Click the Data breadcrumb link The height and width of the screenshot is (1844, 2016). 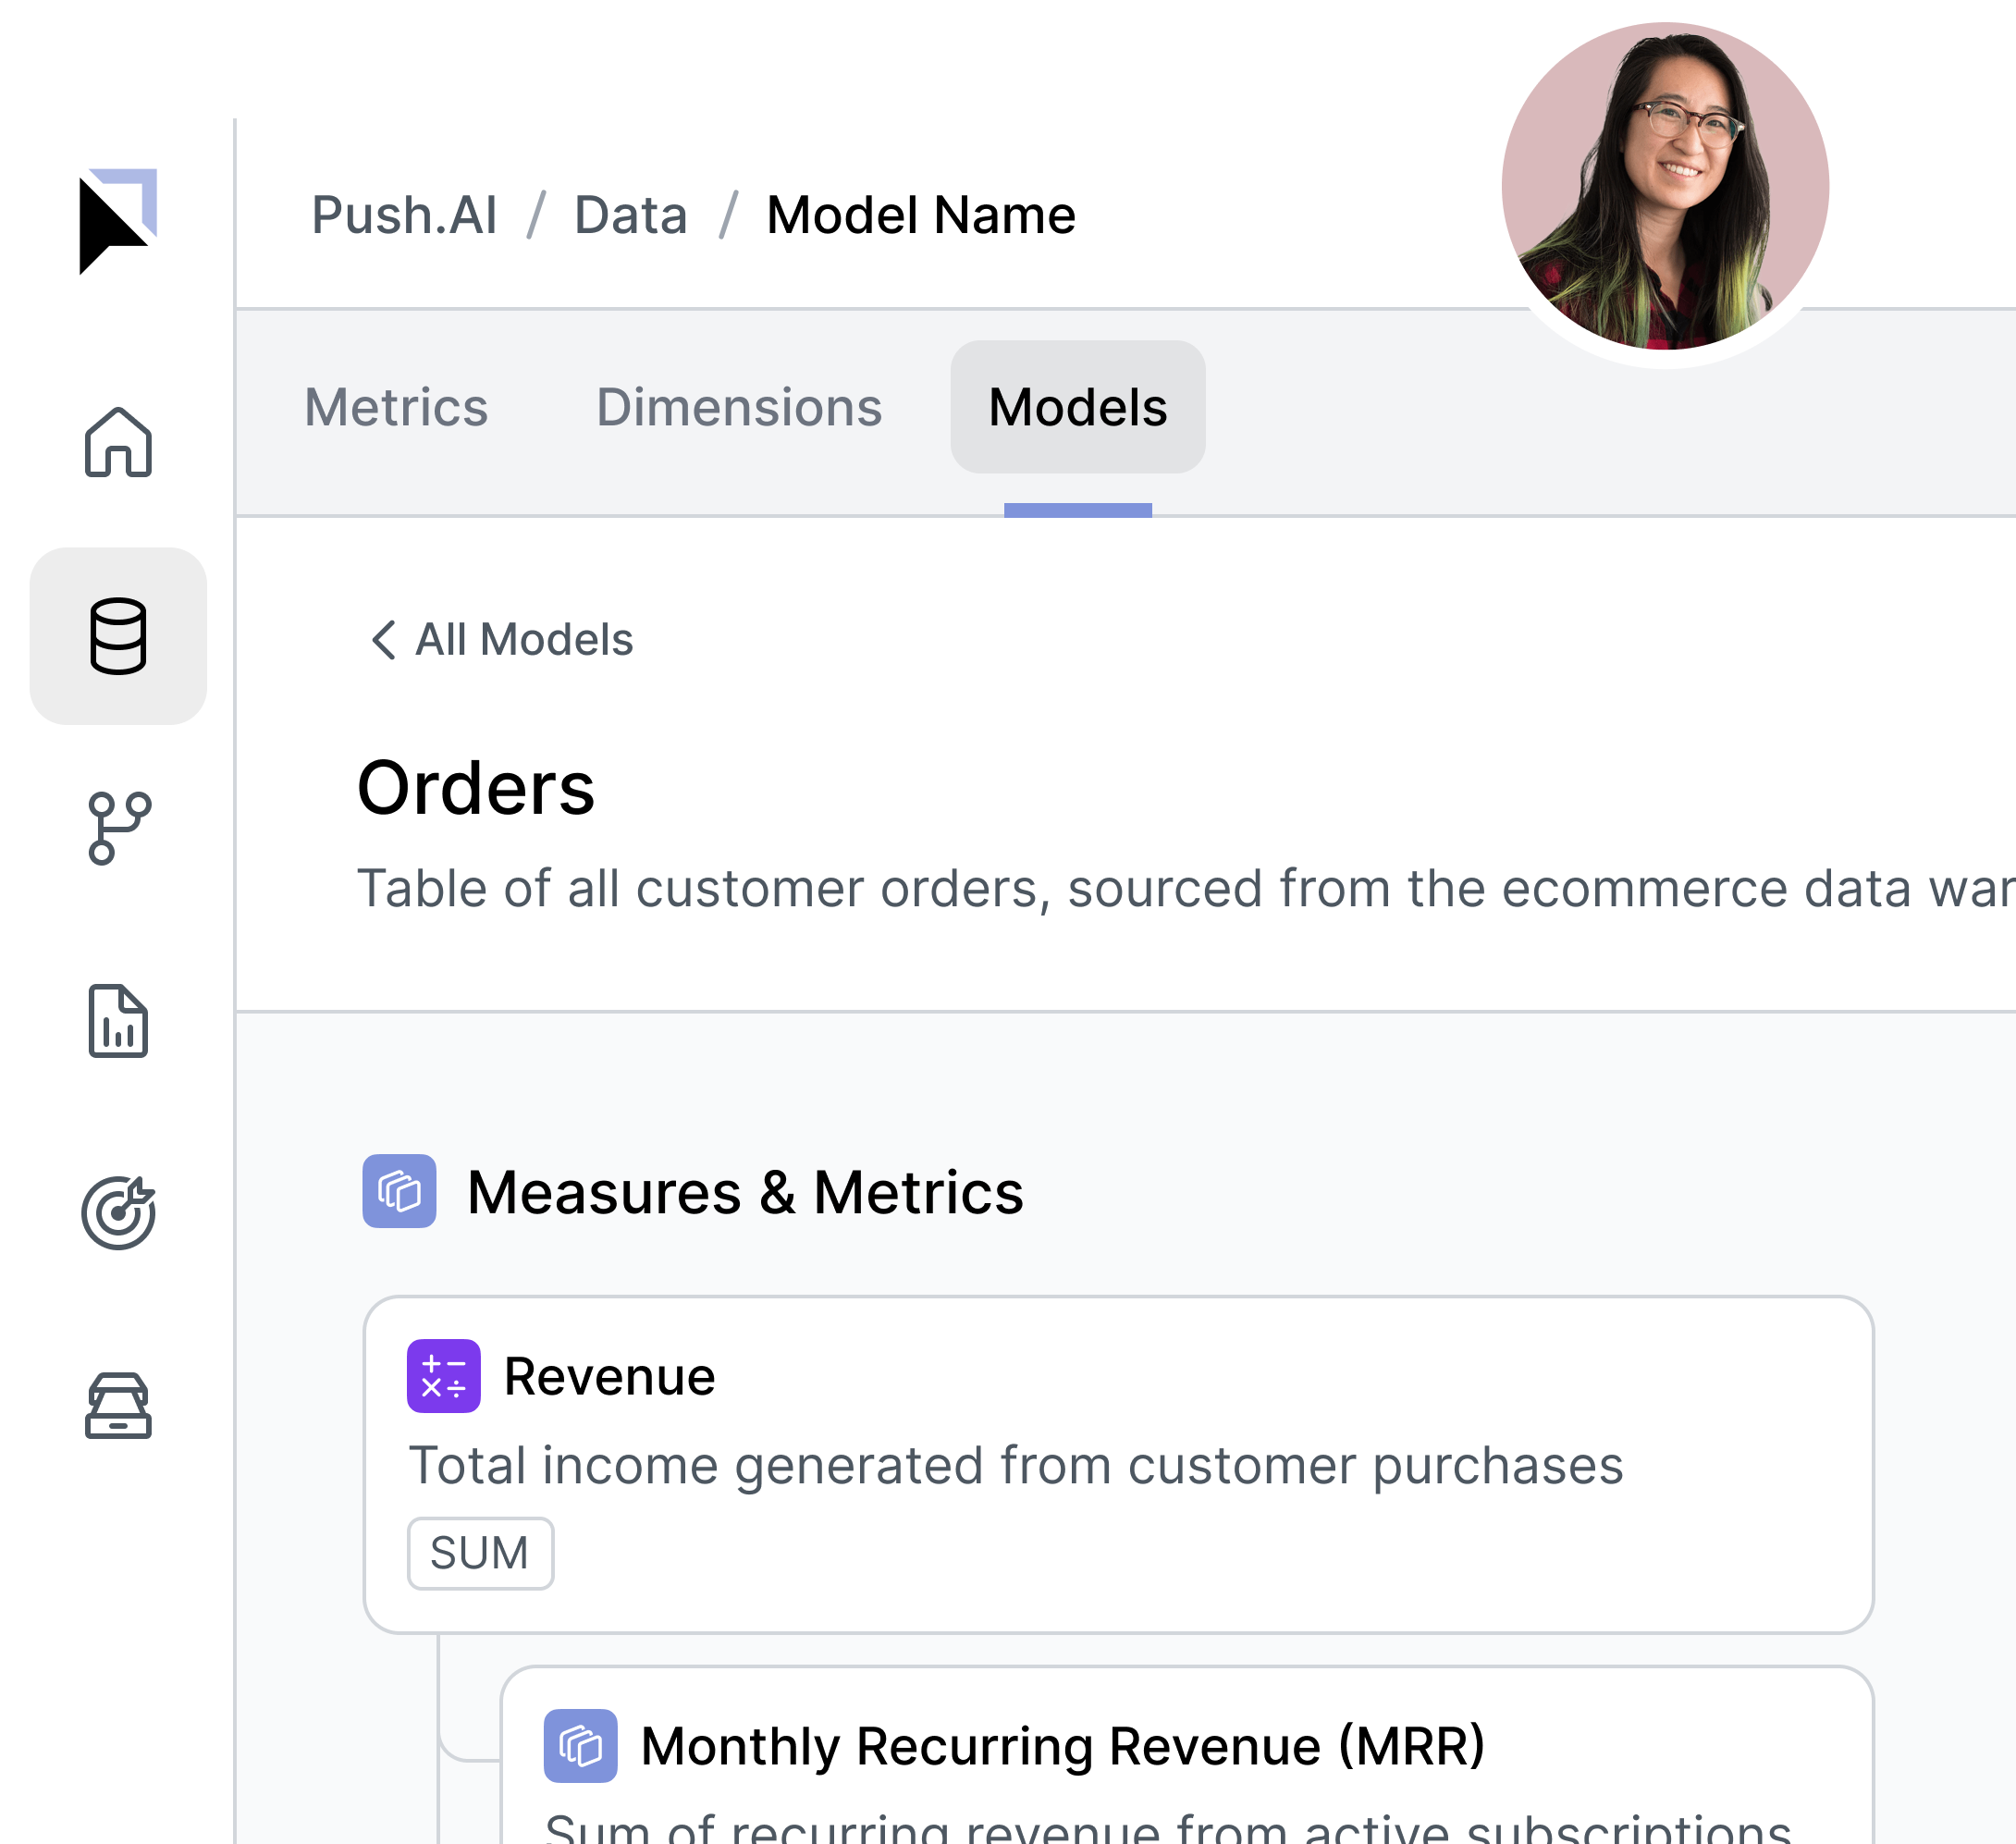(630, 215)
